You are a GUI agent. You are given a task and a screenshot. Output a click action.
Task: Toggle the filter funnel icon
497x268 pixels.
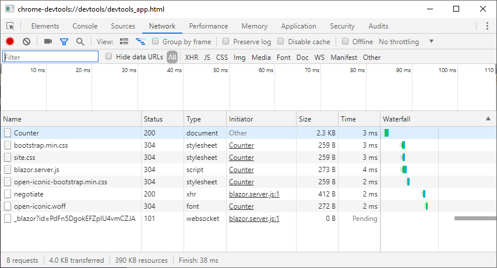pyautogui.click(x=64, y=42)
